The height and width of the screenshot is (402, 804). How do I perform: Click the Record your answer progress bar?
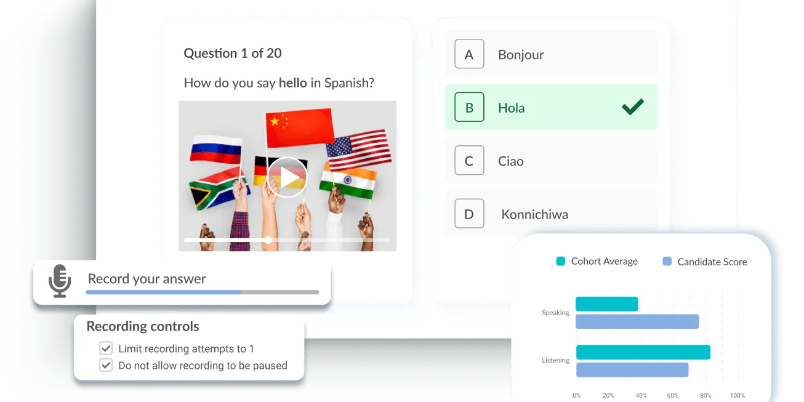202,292
